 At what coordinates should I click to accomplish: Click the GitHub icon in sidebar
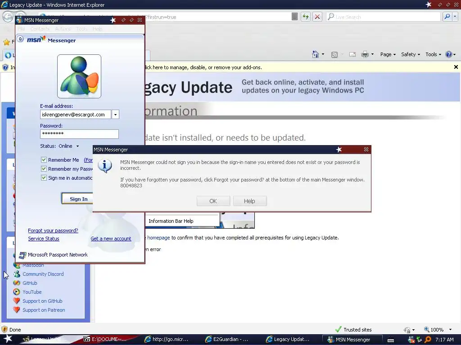(x=17, y=283)
